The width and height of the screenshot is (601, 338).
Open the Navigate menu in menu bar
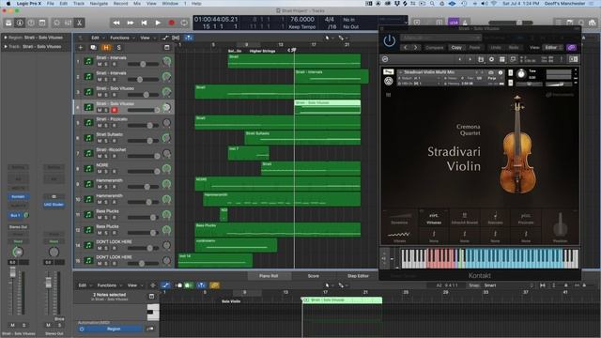[x=99, y=4]
